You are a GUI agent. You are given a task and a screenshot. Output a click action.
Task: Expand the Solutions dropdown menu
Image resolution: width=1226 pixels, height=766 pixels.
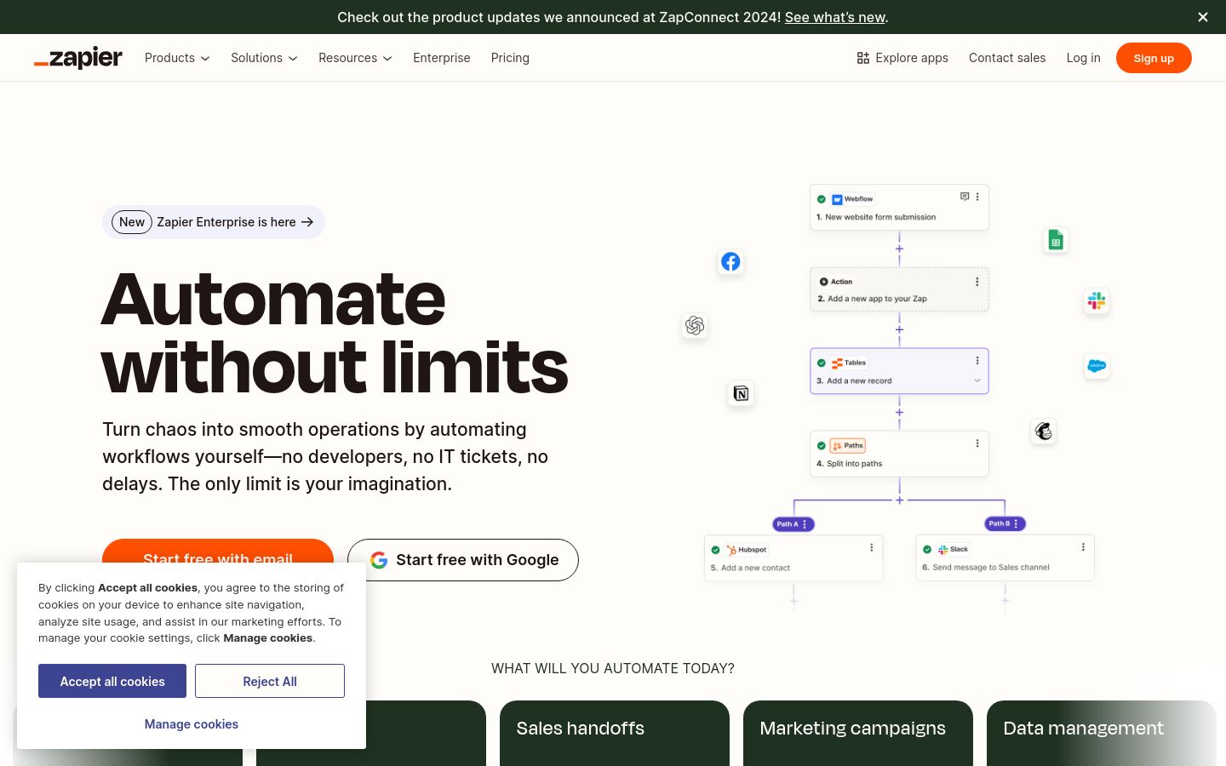(264, 58)
